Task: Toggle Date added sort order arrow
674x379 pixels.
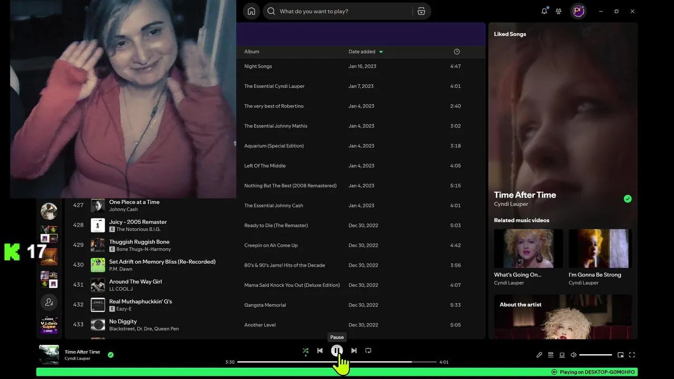Action: (x=381, y=52)
